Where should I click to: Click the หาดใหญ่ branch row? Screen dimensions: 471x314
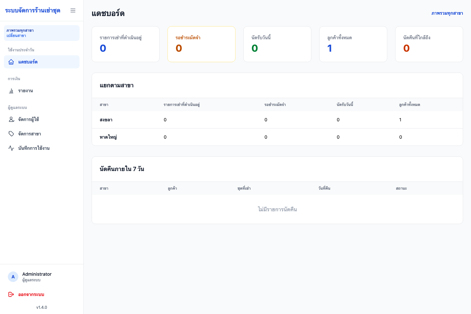click(x=277, y=137)
